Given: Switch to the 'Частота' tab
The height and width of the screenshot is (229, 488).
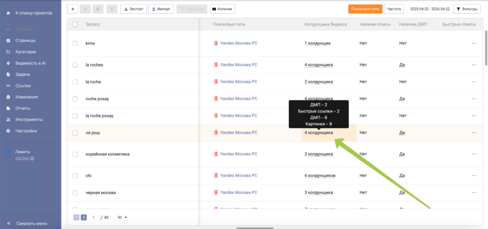Looking at the screenshot, I should pos(394,9).
